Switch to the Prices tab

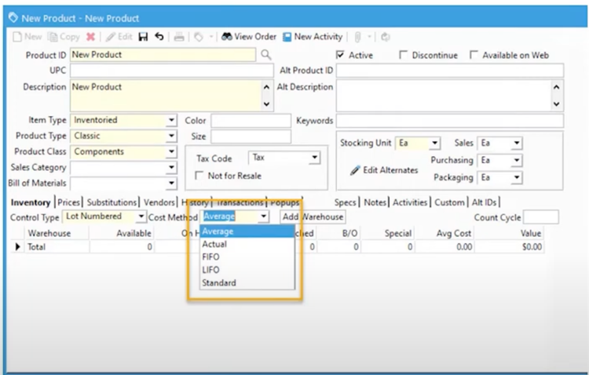pyautogui.click(x=69, y=202)
